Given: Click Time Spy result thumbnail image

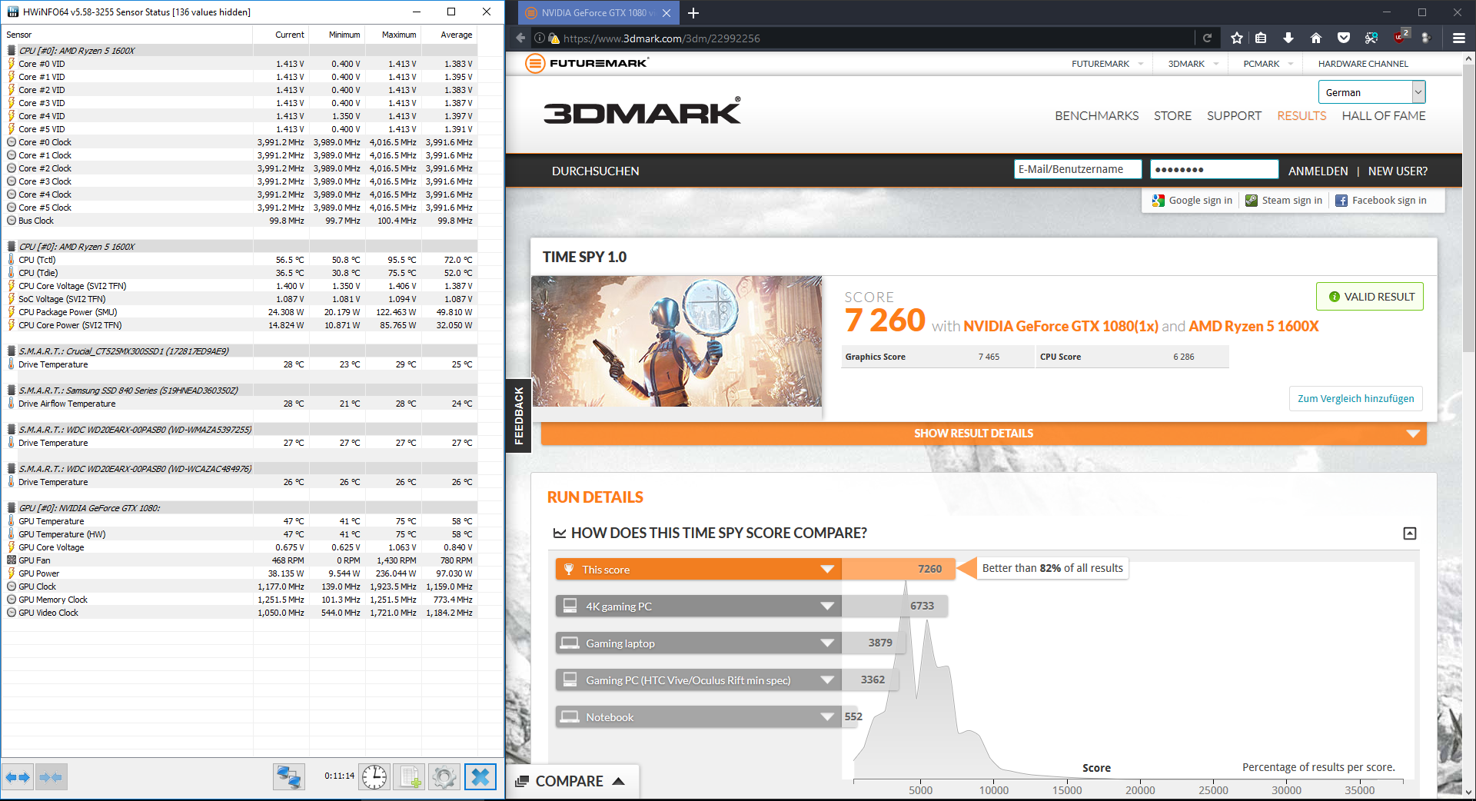Looking at the screenshot, I should 677,341.
